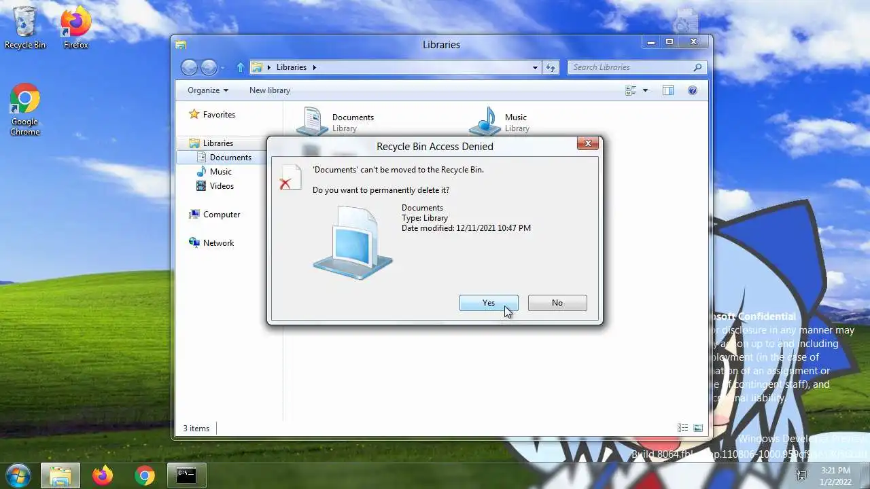Go forward in Libraries window

pyautogui.click(x=209, y=67)
